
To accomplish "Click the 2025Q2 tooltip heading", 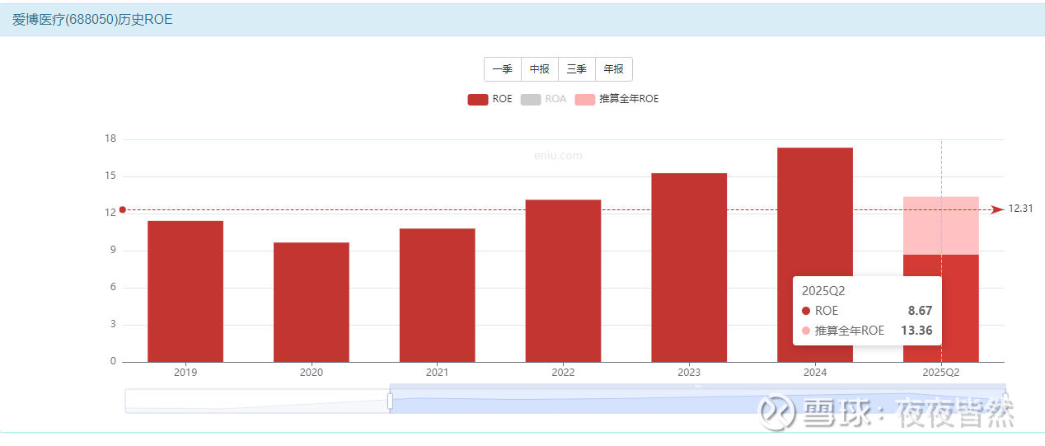I will (x=823, y=291).
